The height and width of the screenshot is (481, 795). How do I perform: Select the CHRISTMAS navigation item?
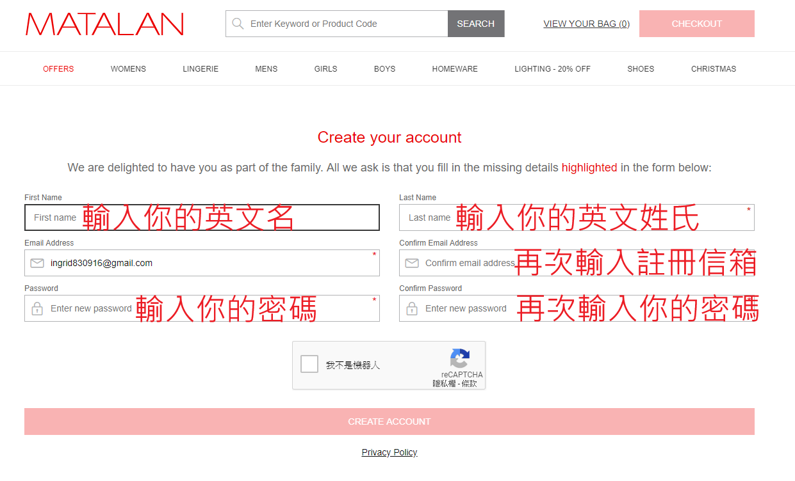point(714,69)
